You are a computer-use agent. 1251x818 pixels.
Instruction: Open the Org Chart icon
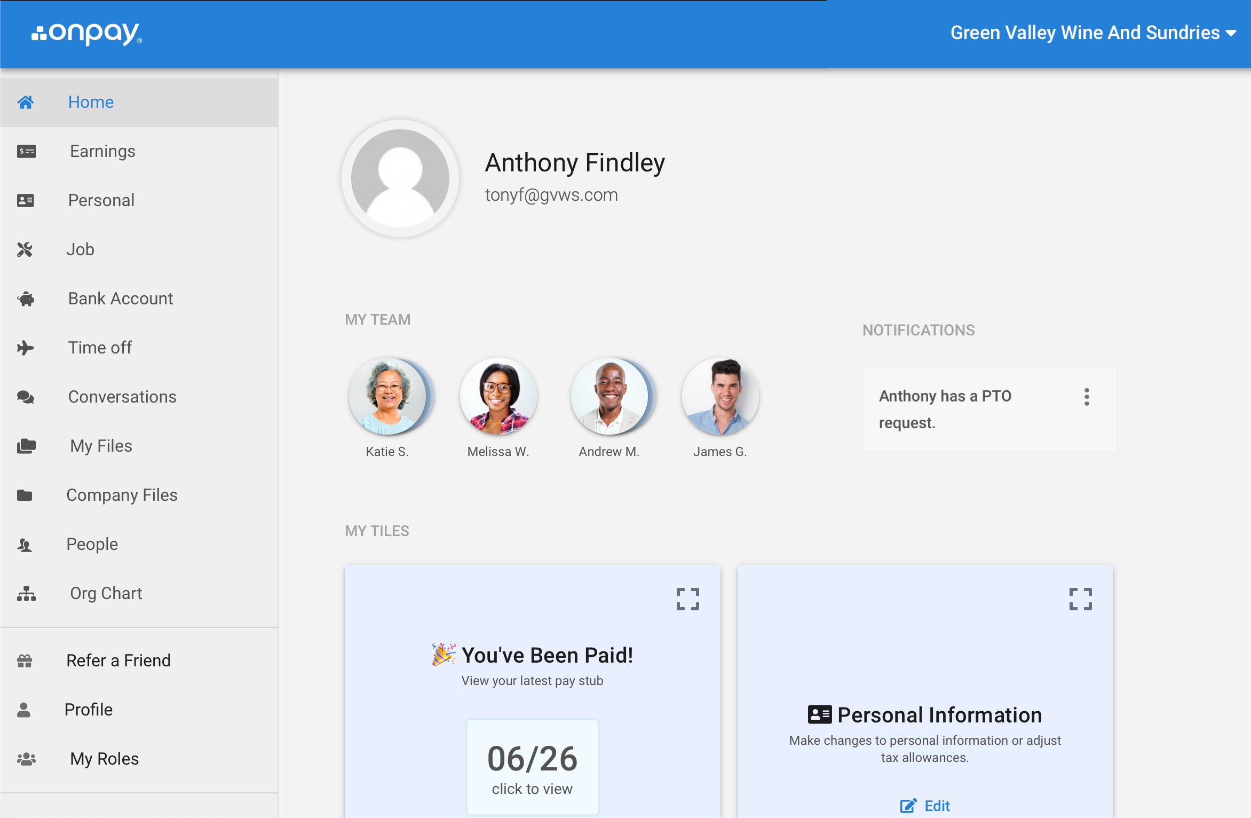click(x=26, y=593)
